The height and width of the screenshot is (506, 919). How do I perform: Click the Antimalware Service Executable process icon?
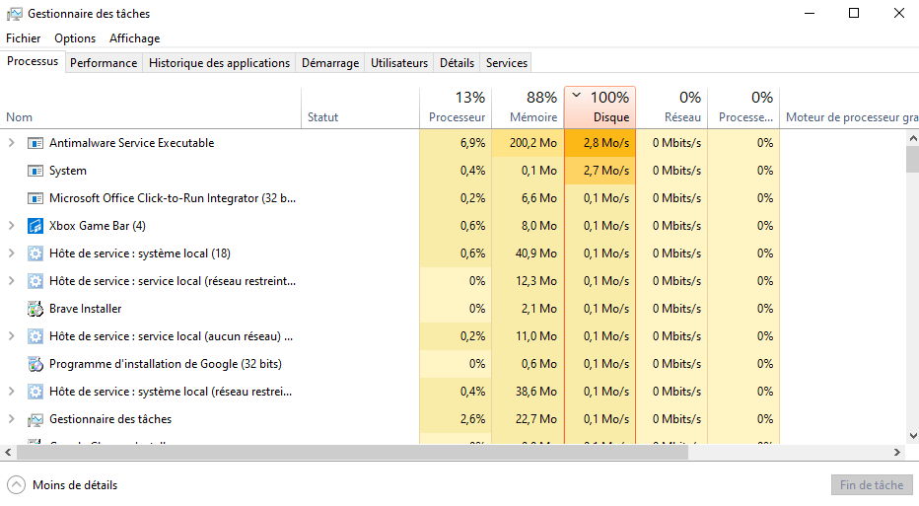[35, 143]
